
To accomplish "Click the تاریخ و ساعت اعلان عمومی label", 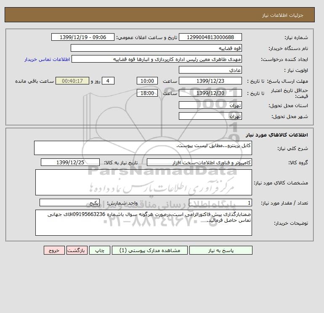I will [x=147, y=37].
